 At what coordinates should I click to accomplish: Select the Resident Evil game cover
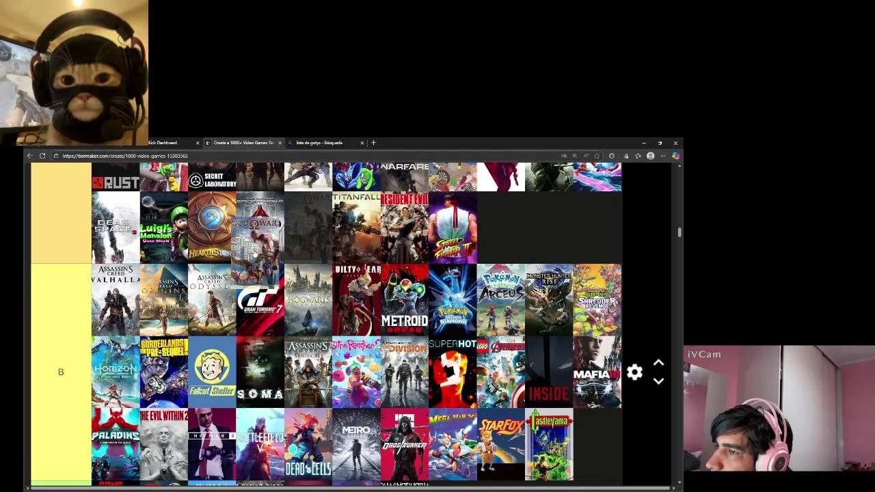405,228
